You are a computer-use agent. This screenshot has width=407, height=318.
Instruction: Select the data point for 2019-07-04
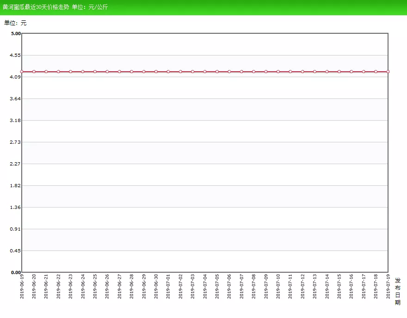205,72
